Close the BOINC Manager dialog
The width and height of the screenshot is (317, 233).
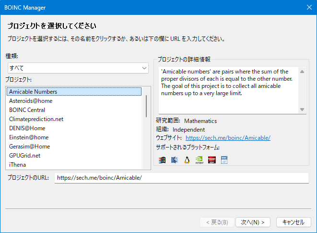(309, 7)
